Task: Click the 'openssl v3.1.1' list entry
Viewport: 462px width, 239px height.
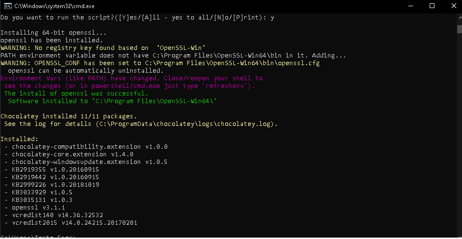Action: coord(38,208)
